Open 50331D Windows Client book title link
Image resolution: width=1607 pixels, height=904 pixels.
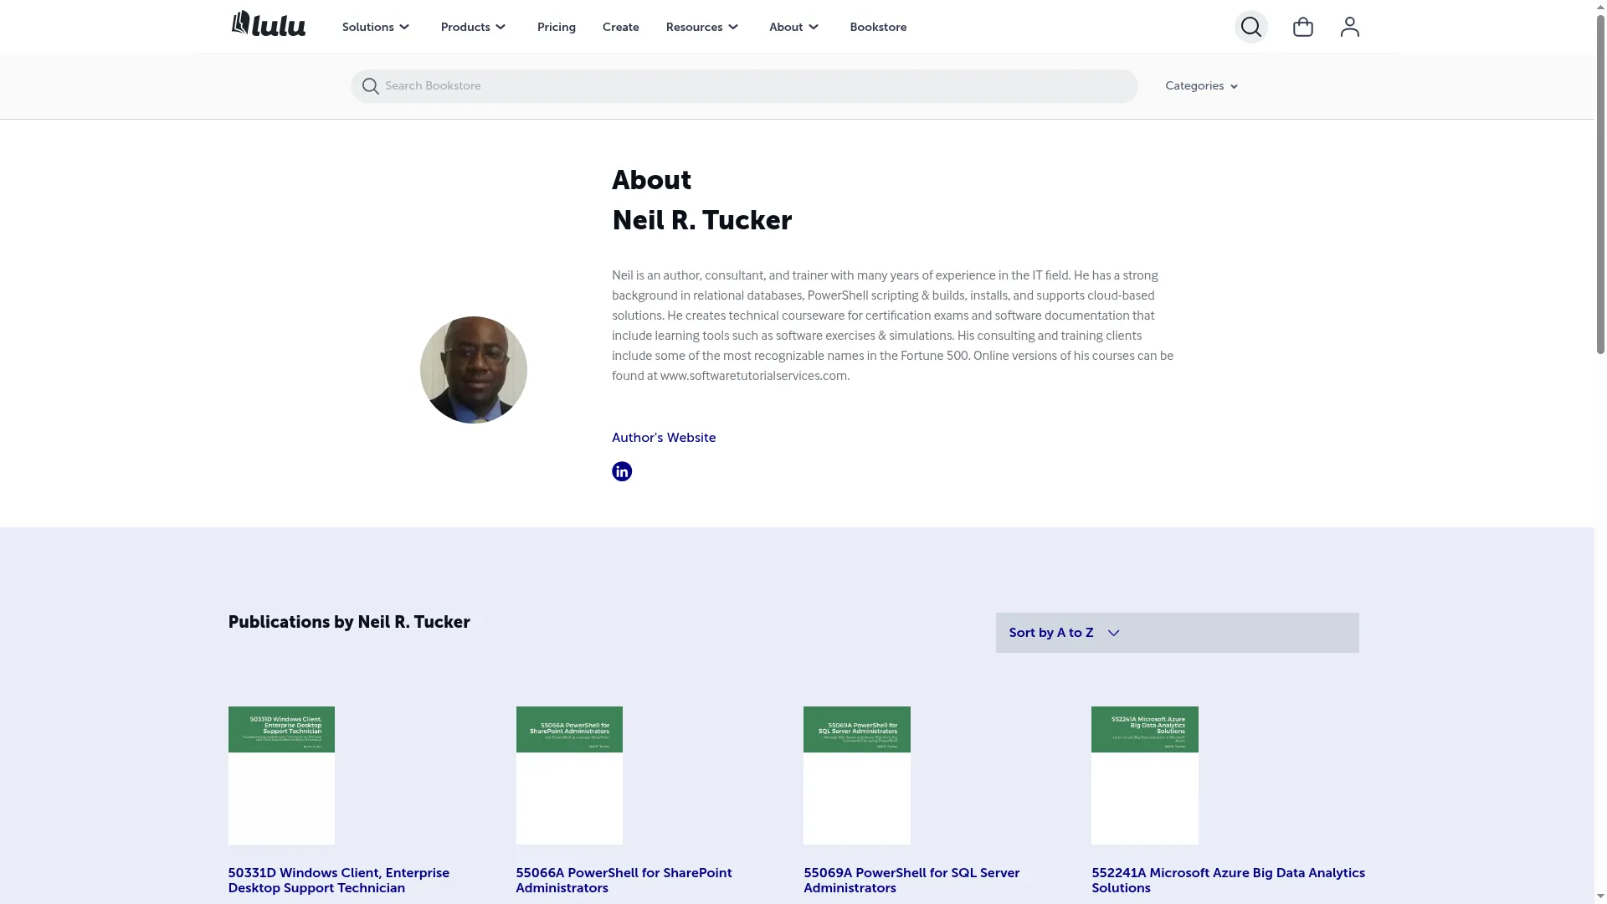tap(339, 880)
